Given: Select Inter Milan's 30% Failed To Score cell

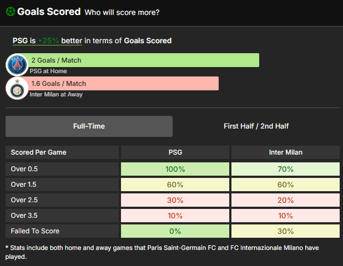Looking at the screenshot, I should (x=285, y=231).
